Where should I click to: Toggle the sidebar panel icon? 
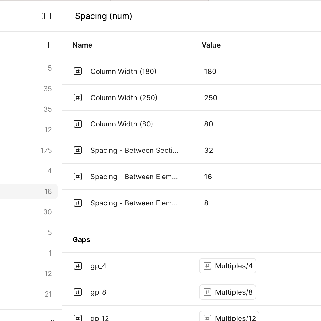coord(46,16)
